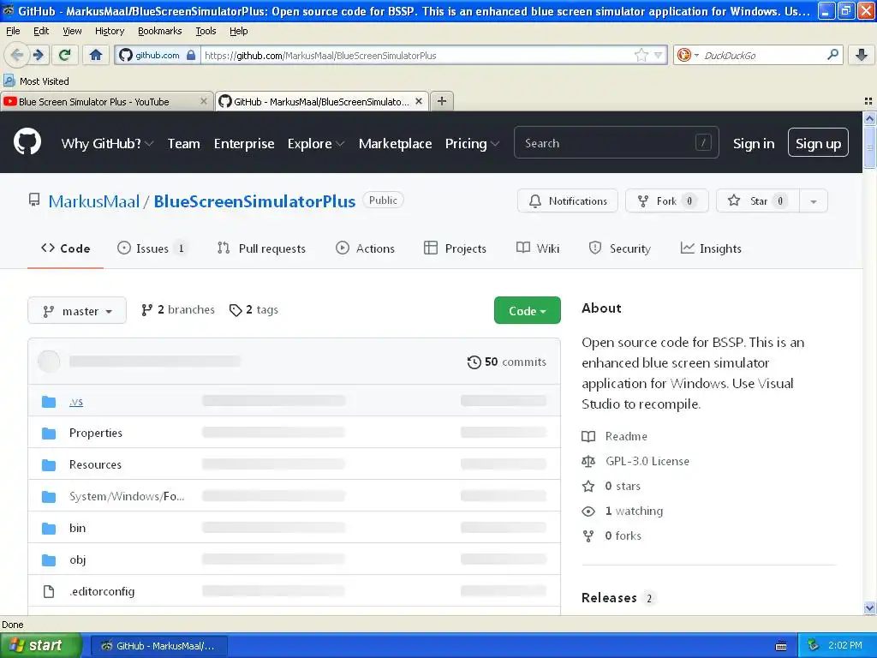Open the Tools menu

(x=206, y=31)
